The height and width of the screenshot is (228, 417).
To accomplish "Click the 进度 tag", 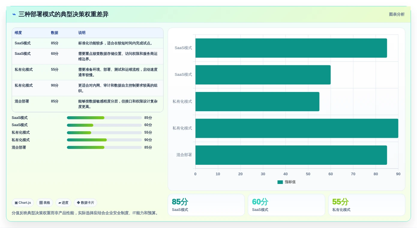I will [63, 203].
